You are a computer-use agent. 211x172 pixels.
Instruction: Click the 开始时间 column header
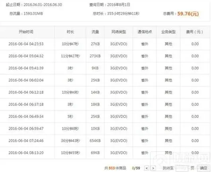click(26, 32)
